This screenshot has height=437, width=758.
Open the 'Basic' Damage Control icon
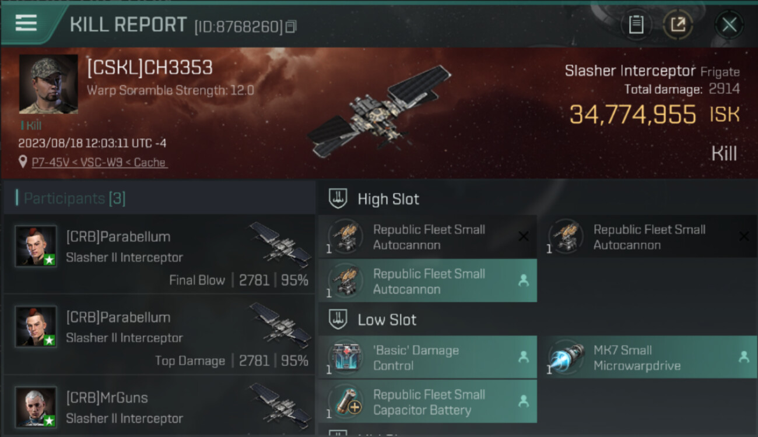click(346, 357)
